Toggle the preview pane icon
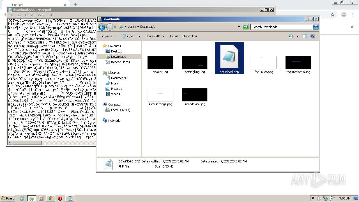This screenshot has width=359, height=202. click(305, 36)
